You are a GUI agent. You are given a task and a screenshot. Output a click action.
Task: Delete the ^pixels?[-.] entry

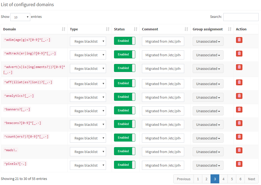(x=239, y=163)
